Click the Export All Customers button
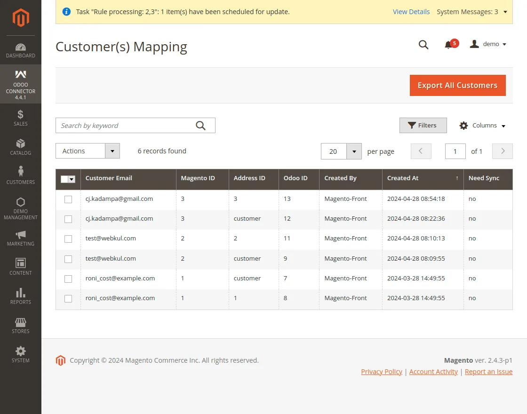 pyautogui.click(x=457, y=85)
